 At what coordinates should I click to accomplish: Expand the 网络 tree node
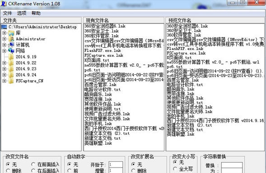[x=4, y=51]
